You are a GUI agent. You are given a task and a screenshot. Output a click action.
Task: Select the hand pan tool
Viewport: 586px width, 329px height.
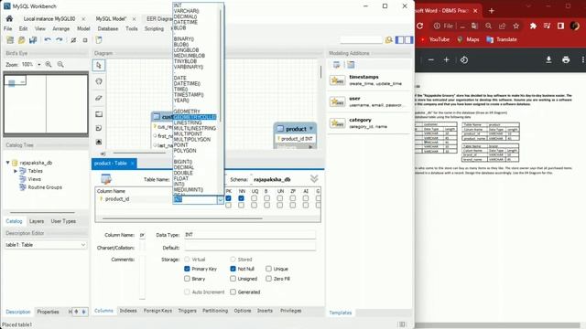pos(99,81)
